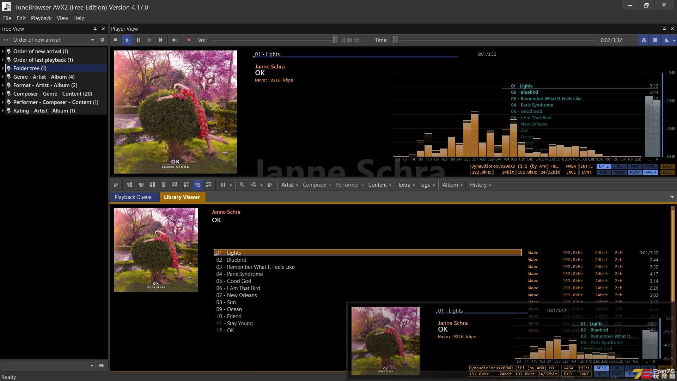Open the sort order dropdown arrow
This screenshot has height=381, width=677.
pyautogui.click(x=231, y=185)
